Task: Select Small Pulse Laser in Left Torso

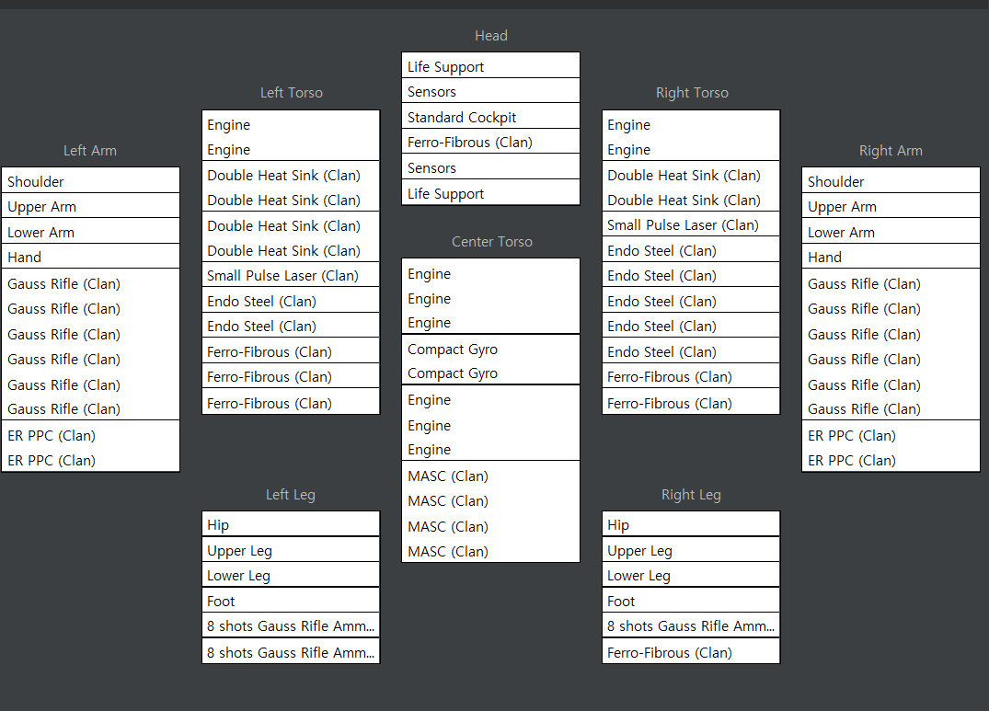Action: point(291,275)
